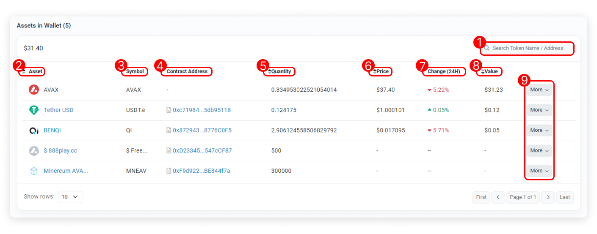Click the Tether USD token logo
Image resolution: width=597 pixels, height=234 pixels.
tap(34, 110)
